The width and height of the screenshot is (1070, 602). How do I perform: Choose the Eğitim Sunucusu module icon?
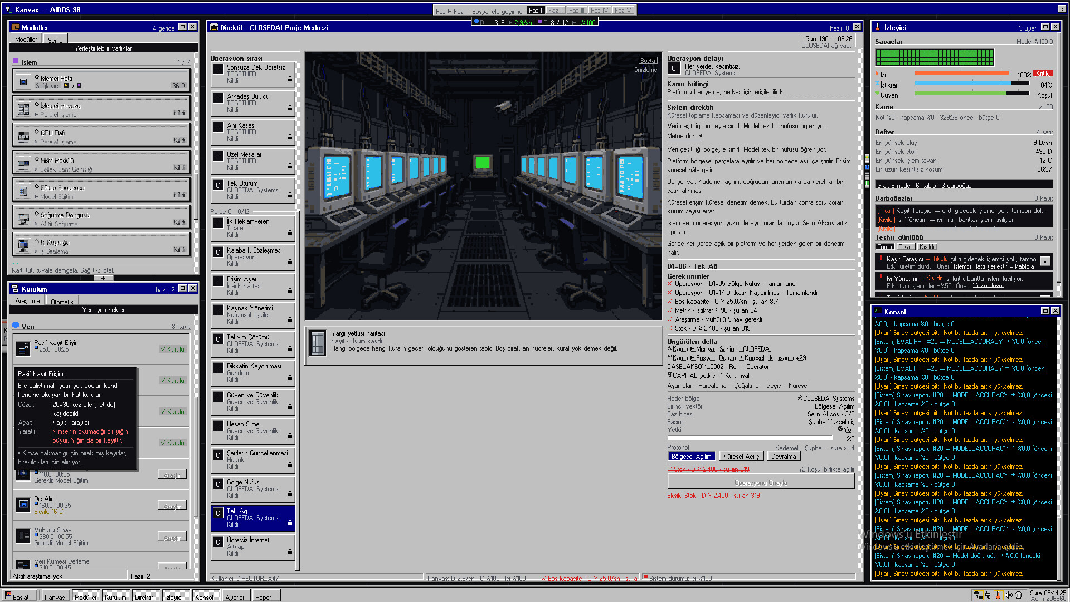pos(23,191)
